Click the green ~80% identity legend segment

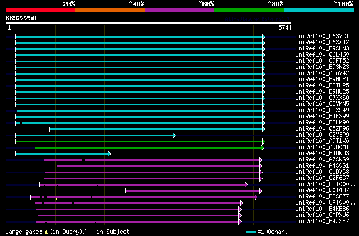(x=249, y=10)
